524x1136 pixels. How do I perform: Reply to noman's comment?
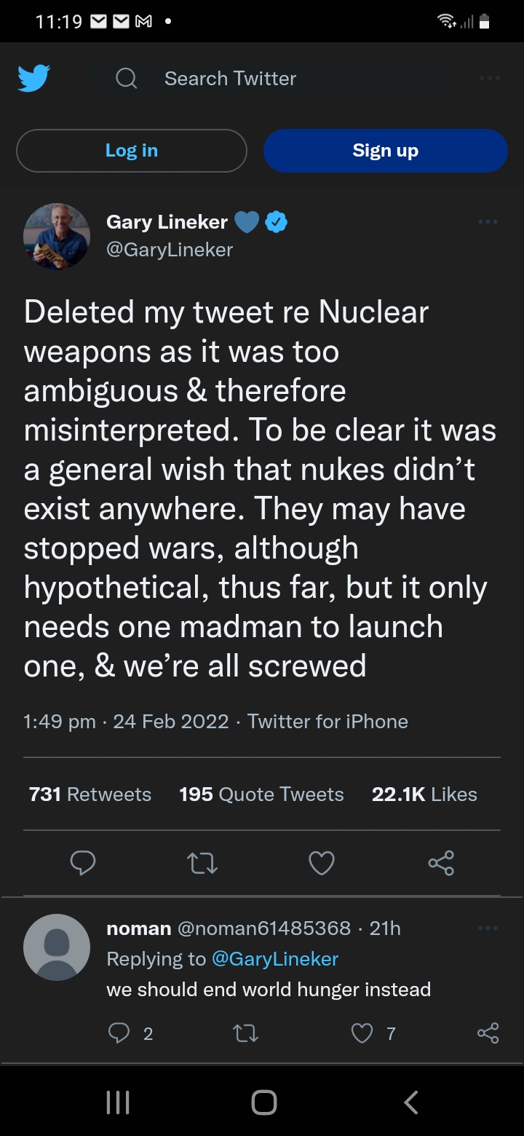(x=119, y=1033)
